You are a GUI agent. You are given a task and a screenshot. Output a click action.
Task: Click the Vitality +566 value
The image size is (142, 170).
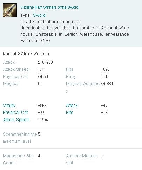[x=42, y=106]
